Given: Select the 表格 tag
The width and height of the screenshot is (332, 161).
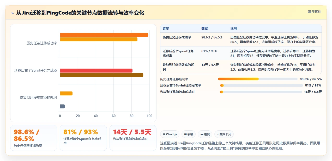Looking at the screenshot, I should pyautogui.click(x=189, y=134).
